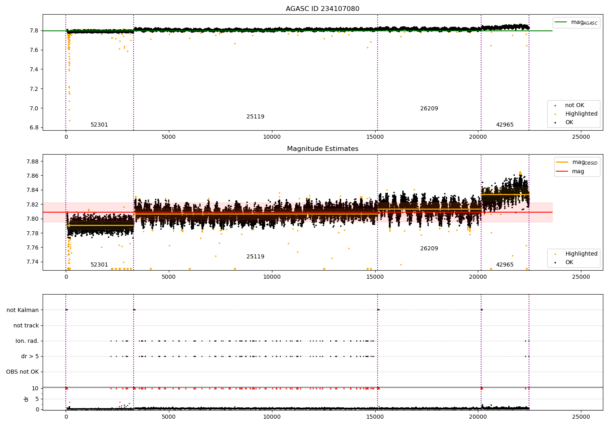Click y-tick 7.76 in Magnitude Estimates plot
Image resolution: width=609 pixels, height=426 pixels.
(32, 248)
